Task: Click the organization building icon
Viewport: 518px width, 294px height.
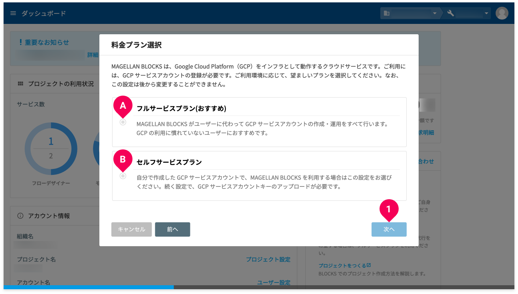Action: (386, 13)
